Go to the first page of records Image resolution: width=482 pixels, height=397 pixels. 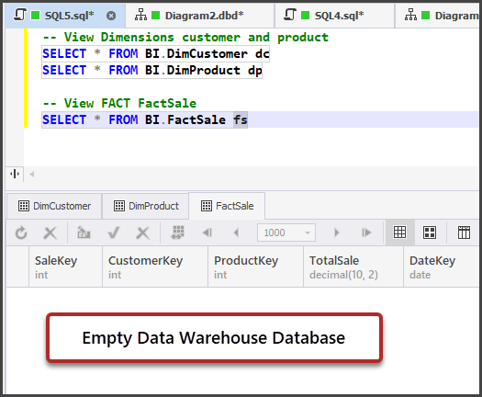[x=207, y=233]
